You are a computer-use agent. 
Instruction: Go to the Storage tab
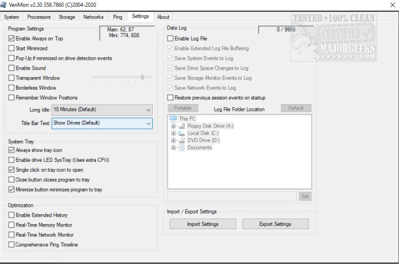tap(67, 17)
